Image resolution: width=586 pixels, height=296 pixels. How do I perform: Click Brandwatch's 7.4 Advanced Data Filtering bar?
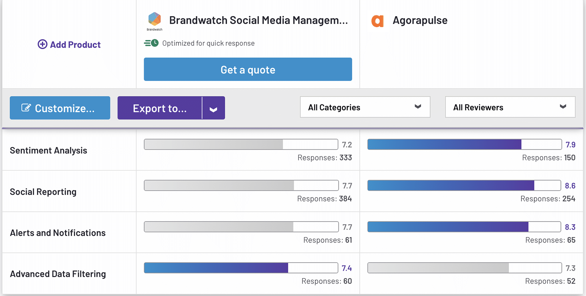click(241, 268)
